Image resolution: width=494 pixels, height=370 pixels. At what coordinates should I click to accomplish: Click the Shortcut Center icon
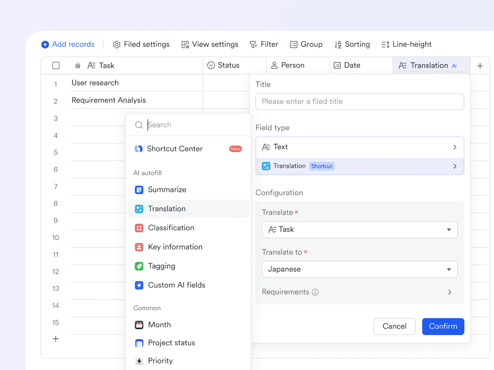point(139,149)
